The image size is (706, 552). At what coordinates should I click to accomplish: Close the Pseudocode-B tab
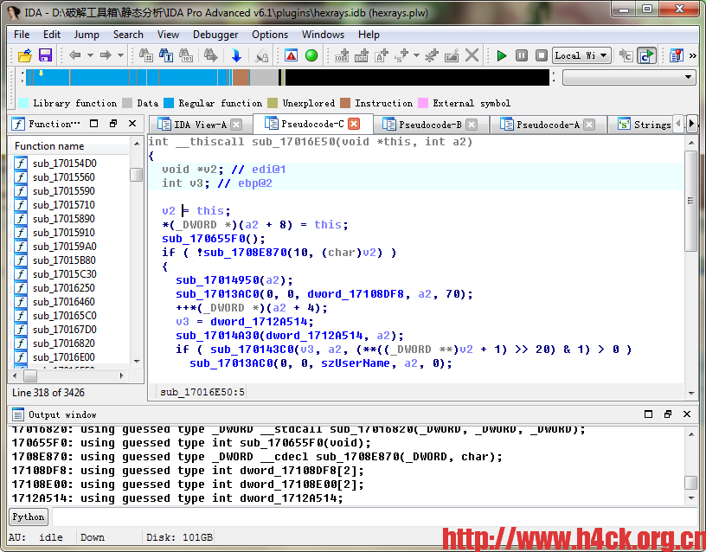click(x=472, y=125)
